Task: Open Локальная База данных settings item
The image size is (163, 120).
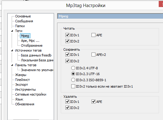Action: click(x=37, y=60)
